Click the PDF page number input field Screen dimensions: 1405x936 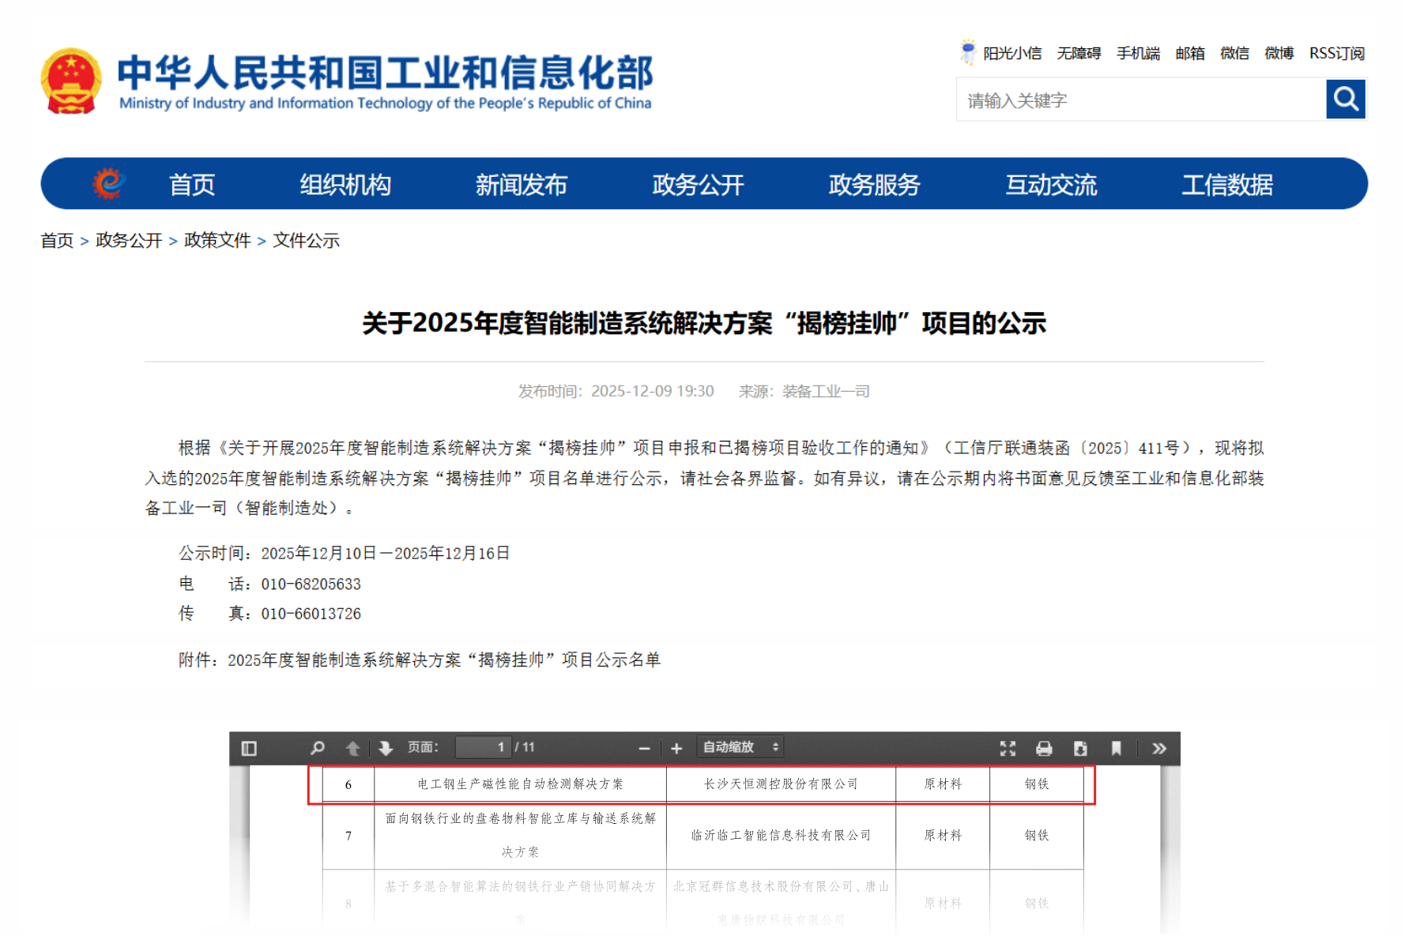coord(482,747)
